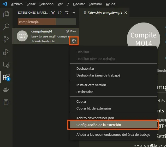Viewport: 166px width, 147px height.
Task: Open extensions panel more actions menu
Action: pos(73,13)
